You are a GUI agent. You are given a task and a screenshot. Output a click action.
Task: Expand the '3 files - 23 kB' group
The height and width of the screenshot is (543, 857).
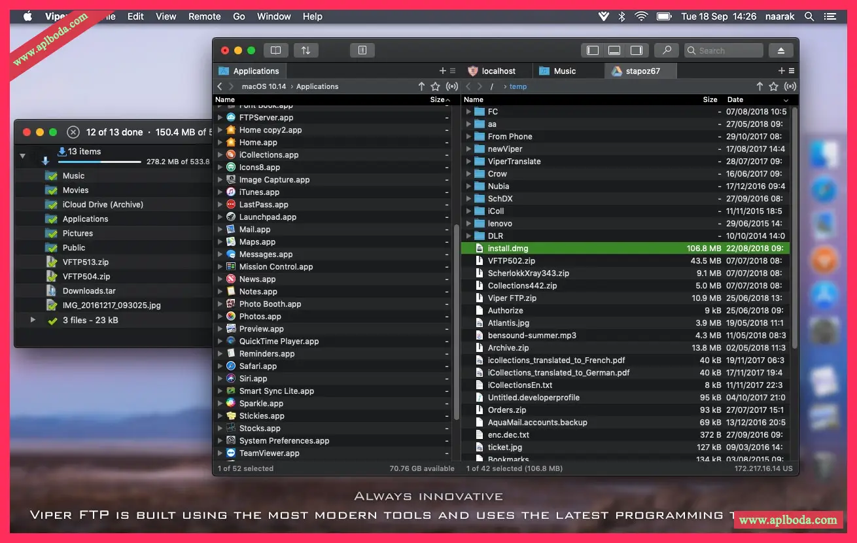(33, 320)
